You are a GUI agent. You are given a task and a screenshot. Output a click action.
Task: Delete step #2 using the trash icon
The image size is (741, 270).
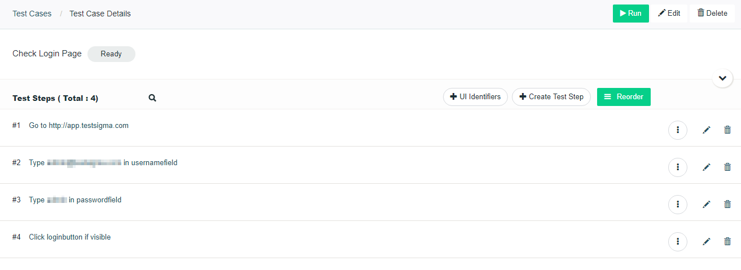[727, 167]
